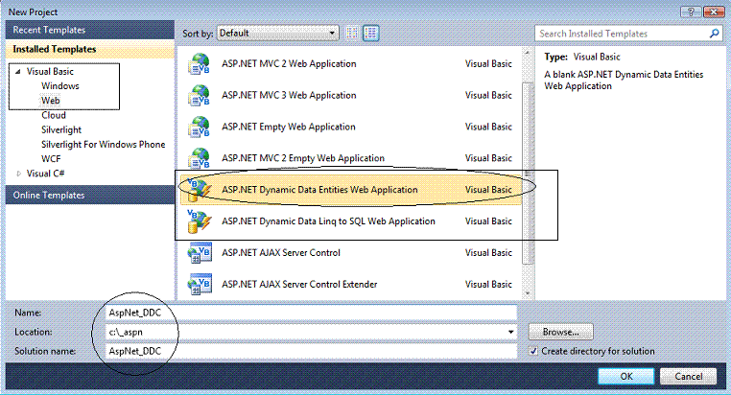Select the ASP.NET MVC 3 Web Application icon
731x395 pixels.
coord(200,96)
